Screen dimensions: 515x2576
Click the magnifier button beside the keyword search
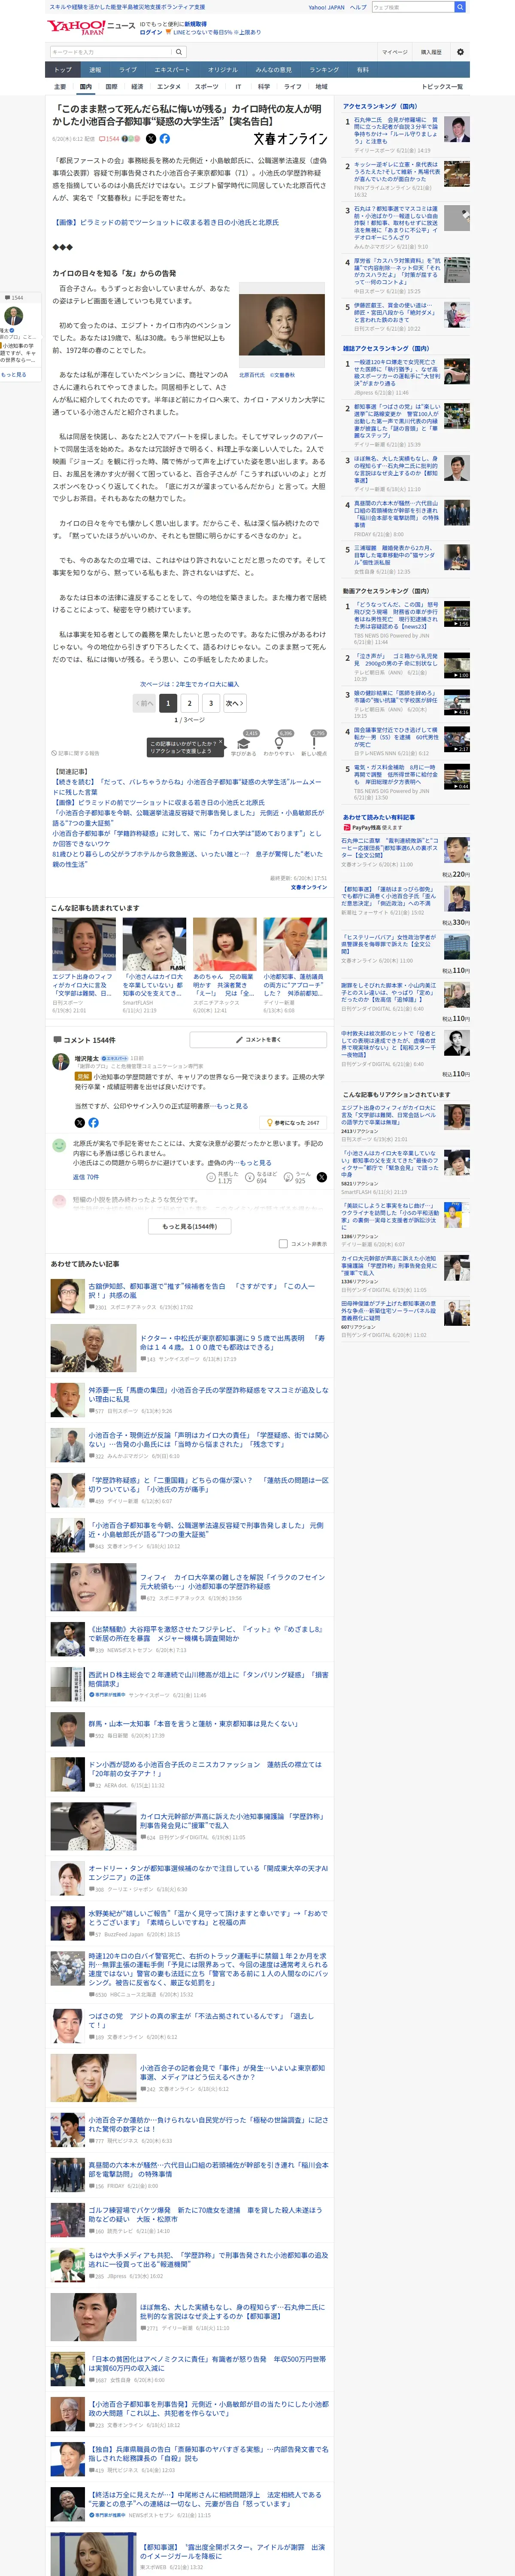pos(179,52)
